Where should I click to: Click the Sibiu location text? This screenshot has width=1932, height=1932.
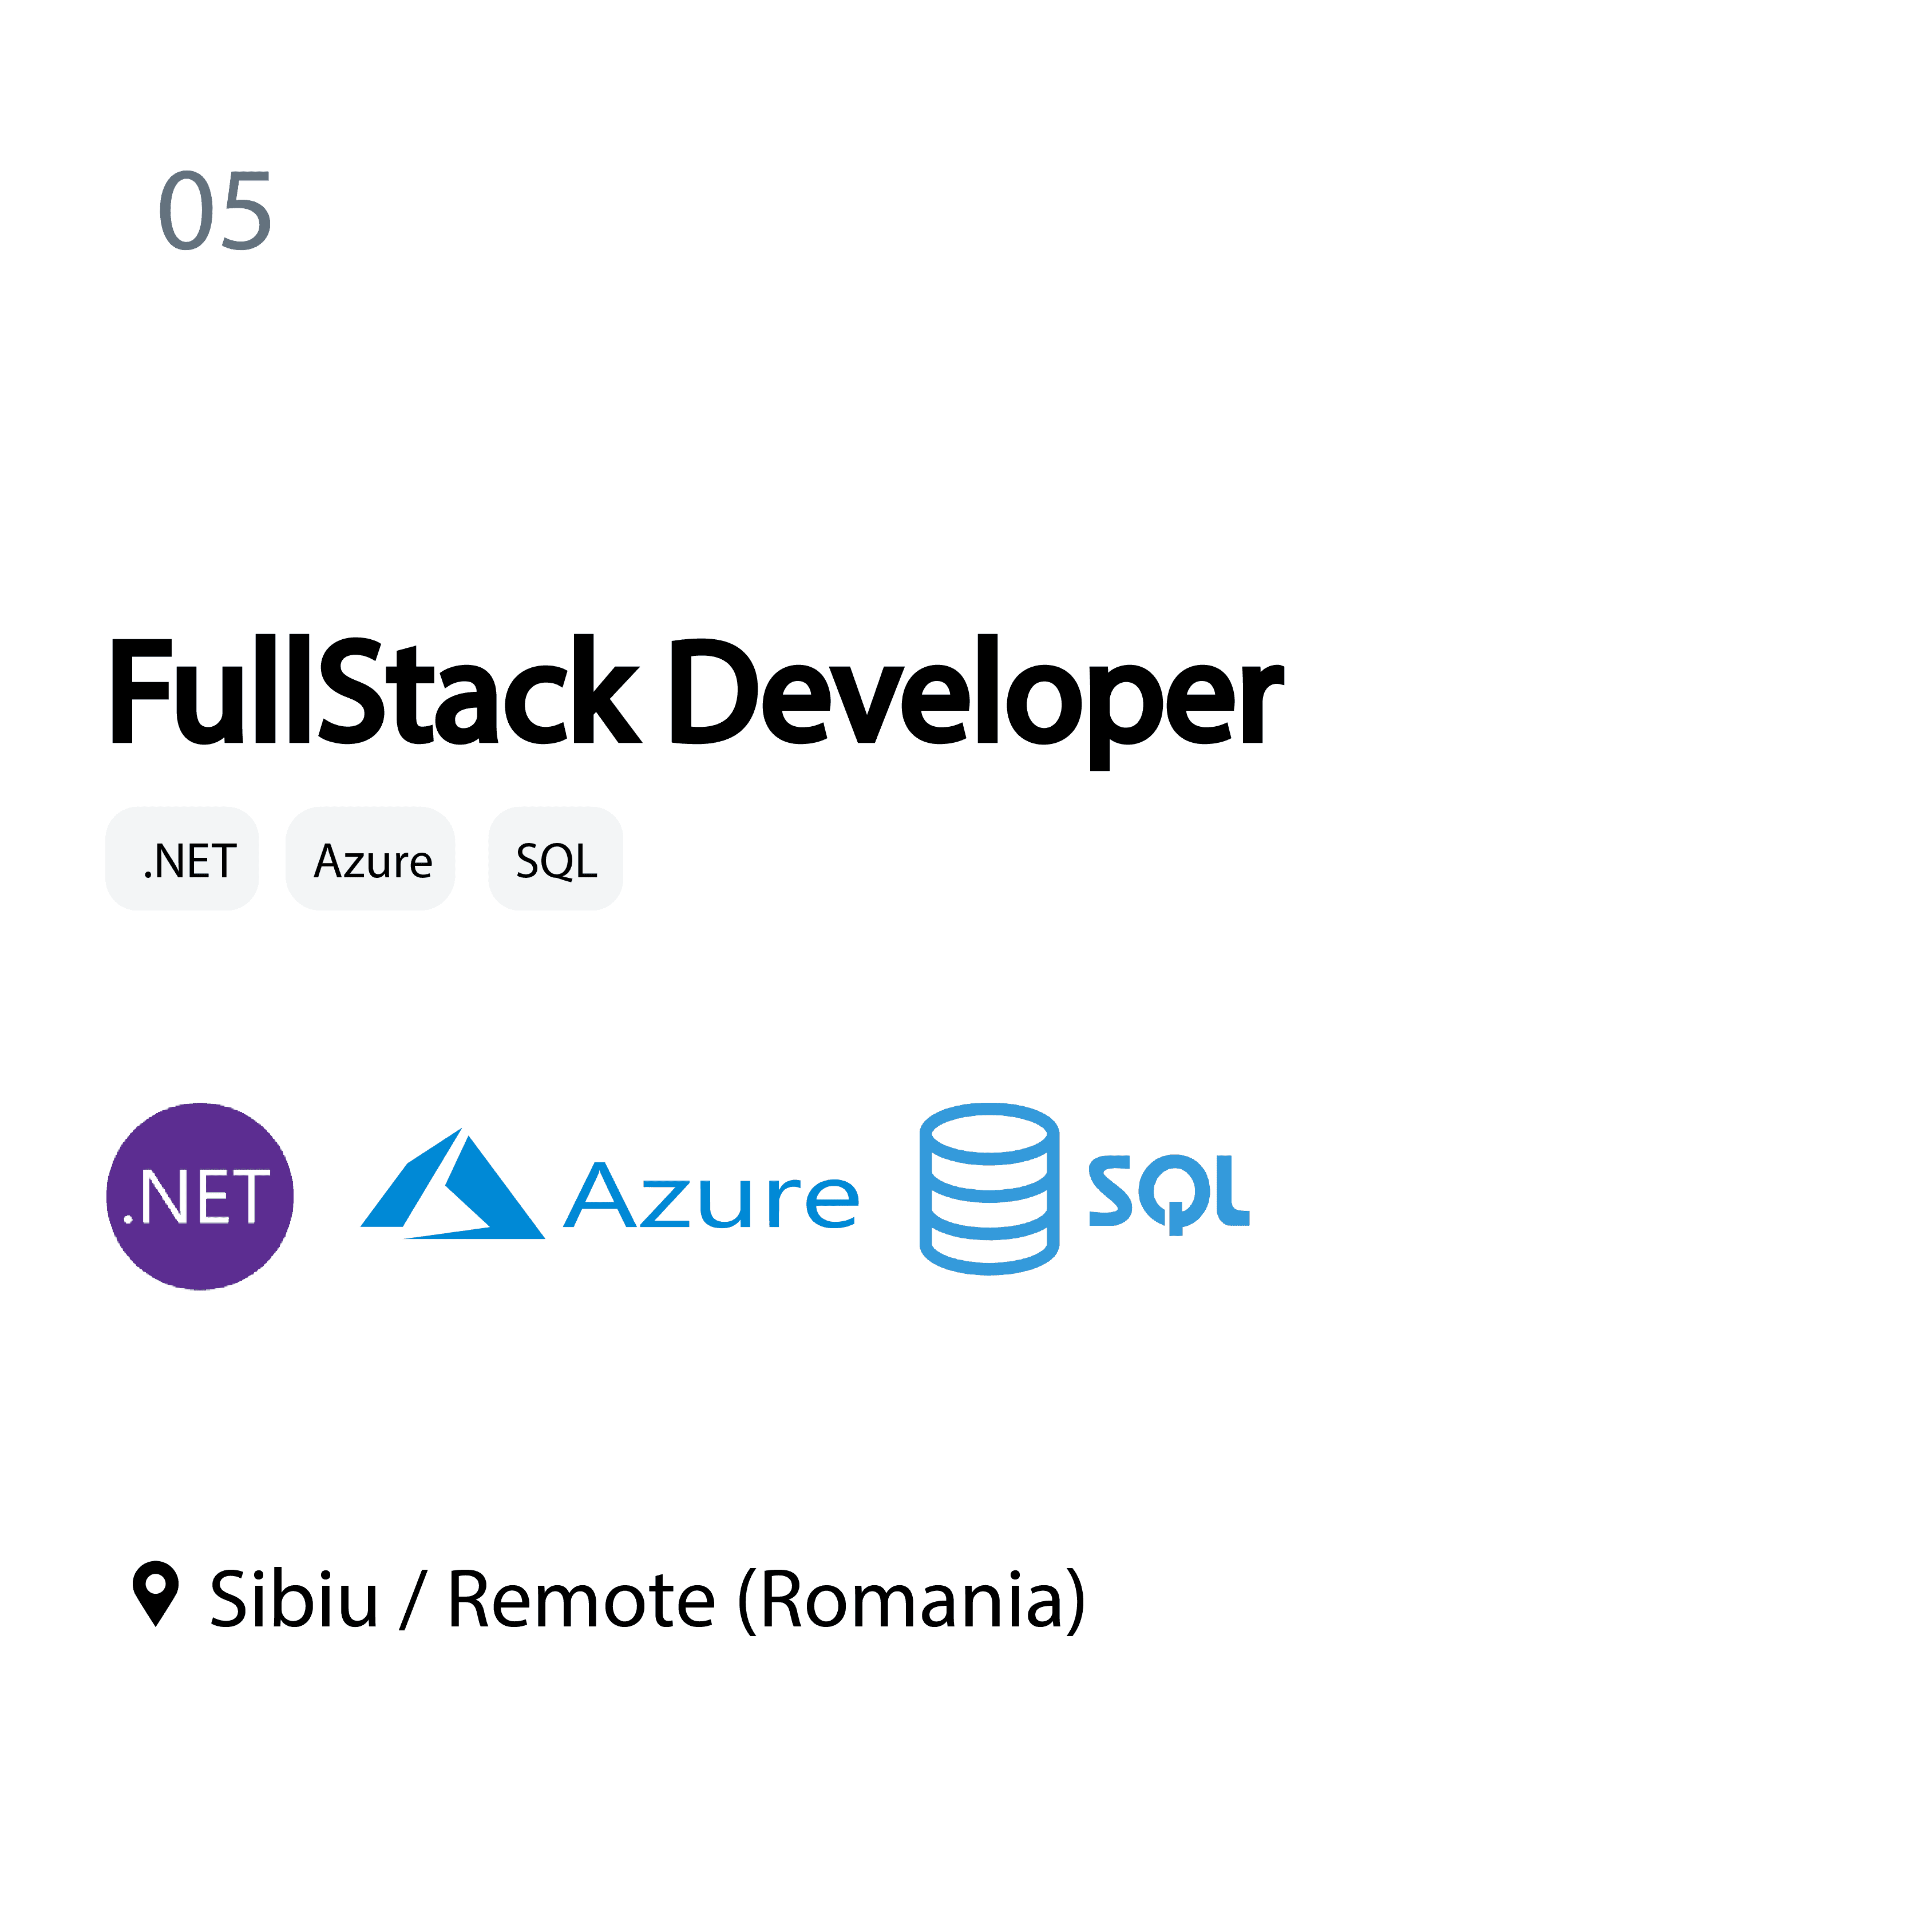293,1599
